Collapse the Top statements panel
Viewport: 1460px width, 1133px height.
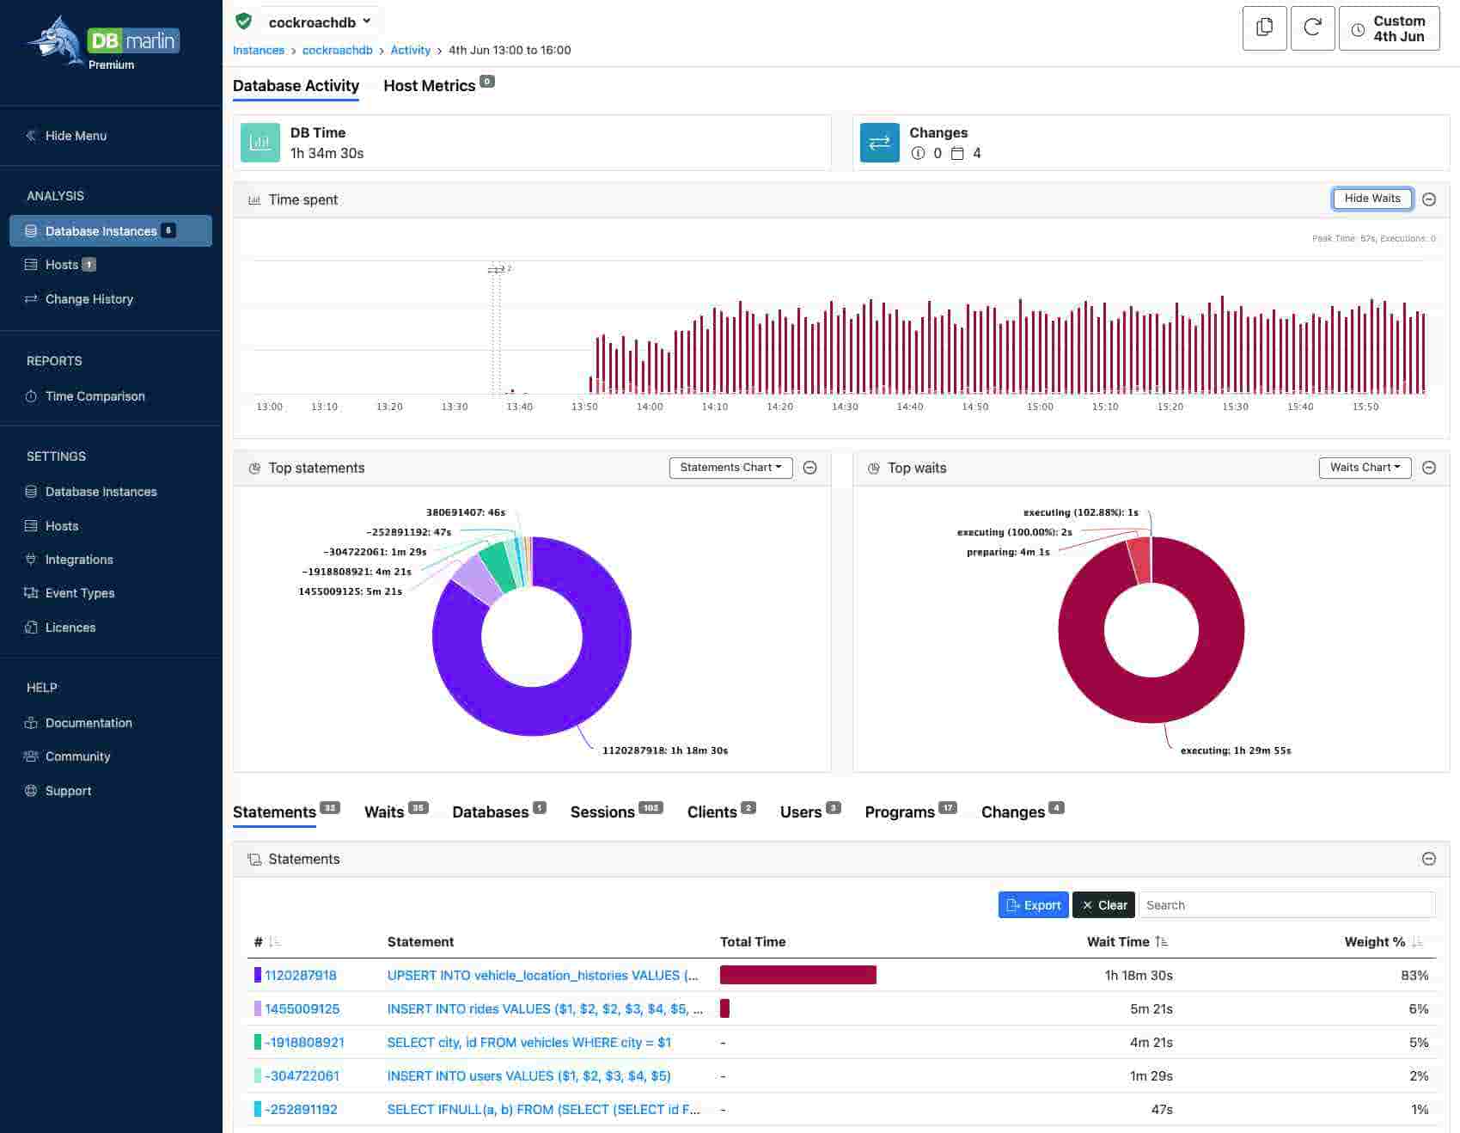[x=809, y=468]
